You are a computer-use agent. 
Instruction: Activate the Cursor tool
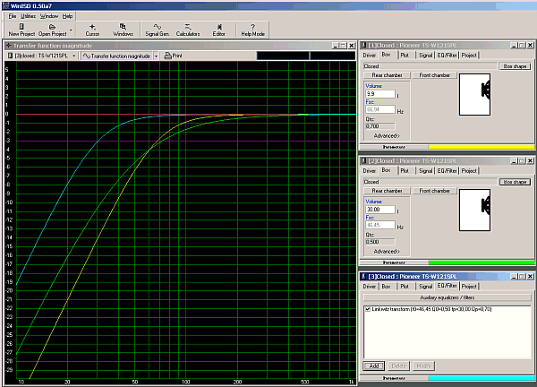click(92, 29)
